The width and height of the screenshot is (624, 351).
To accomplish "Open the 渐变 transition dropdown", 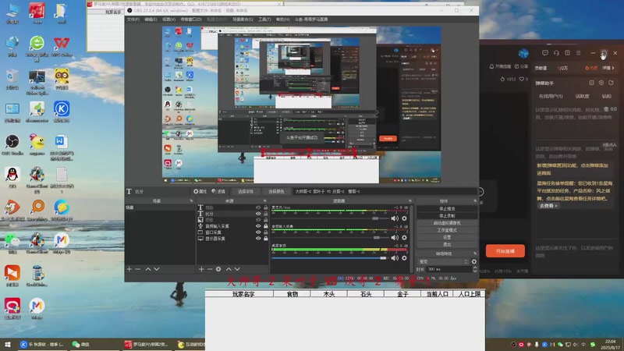I will point(443,261).
